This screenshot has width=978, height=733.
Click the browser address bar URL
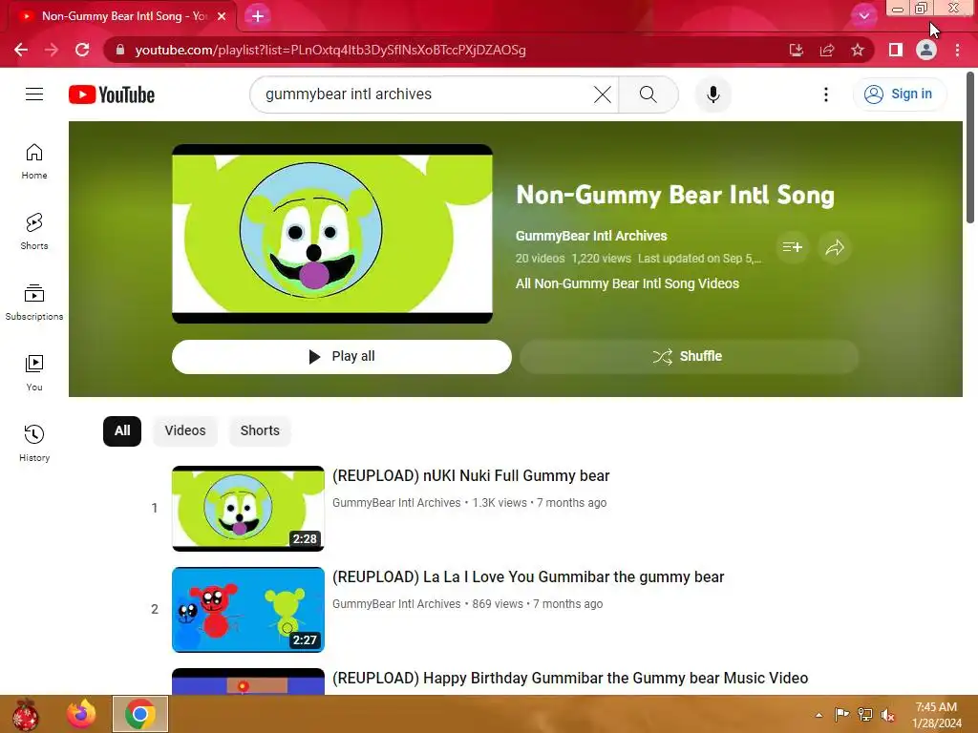(330, 50)
